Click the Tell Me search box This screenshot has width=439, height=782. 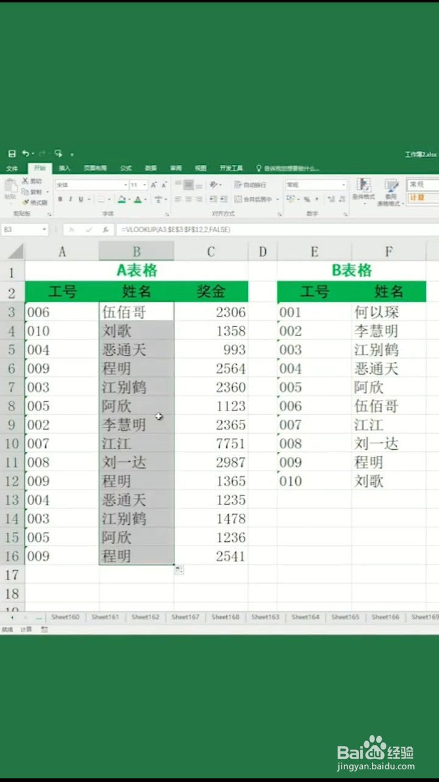[x=287, y=168]
